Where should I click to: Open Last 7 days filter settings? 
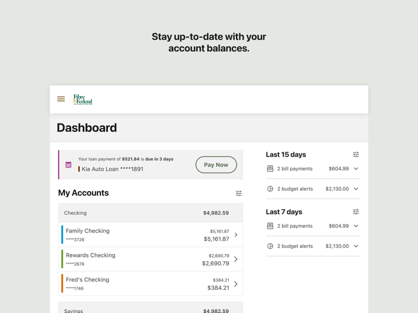click(356, 212)
